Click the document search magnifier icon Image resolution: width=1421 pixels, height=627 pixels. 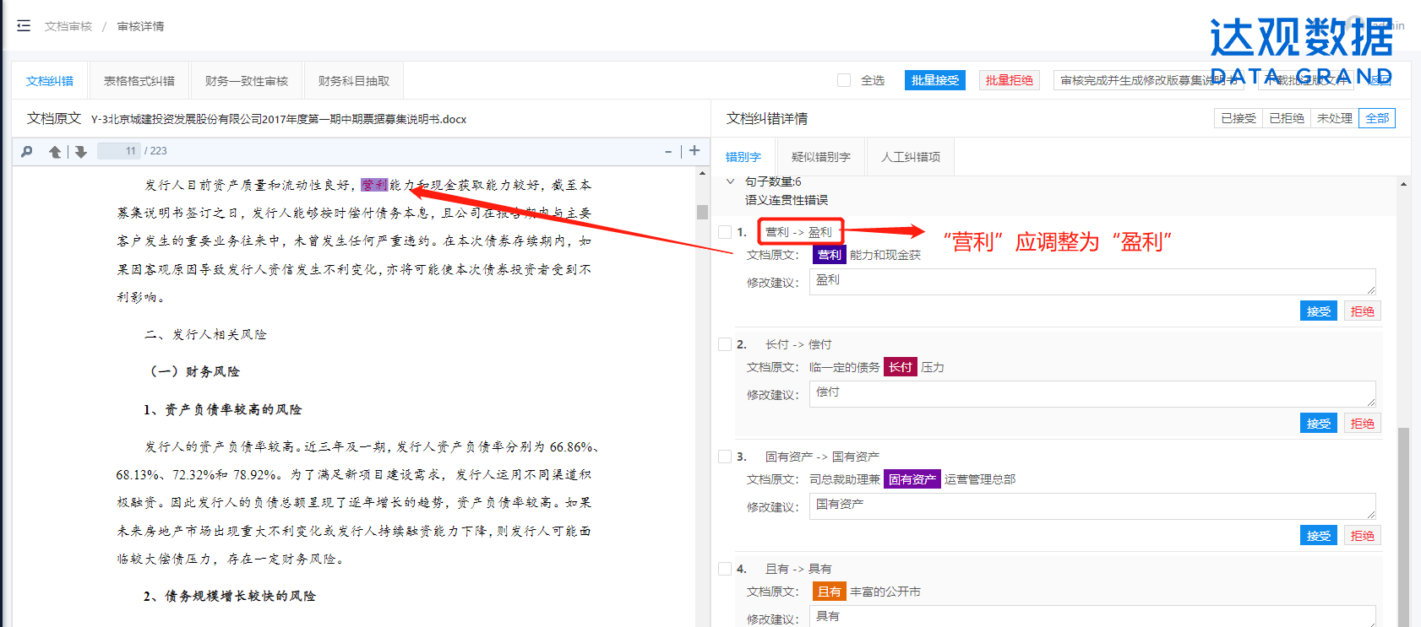[x=27, y=152]
